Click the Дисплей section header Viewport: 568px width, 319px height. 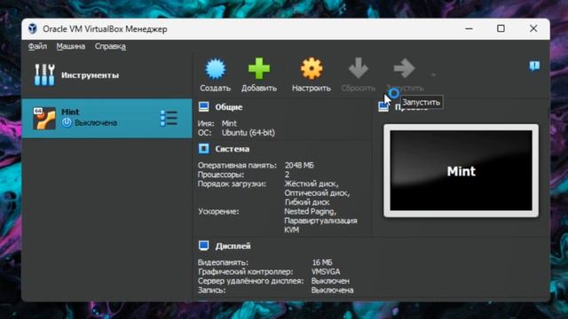[233, 246]
